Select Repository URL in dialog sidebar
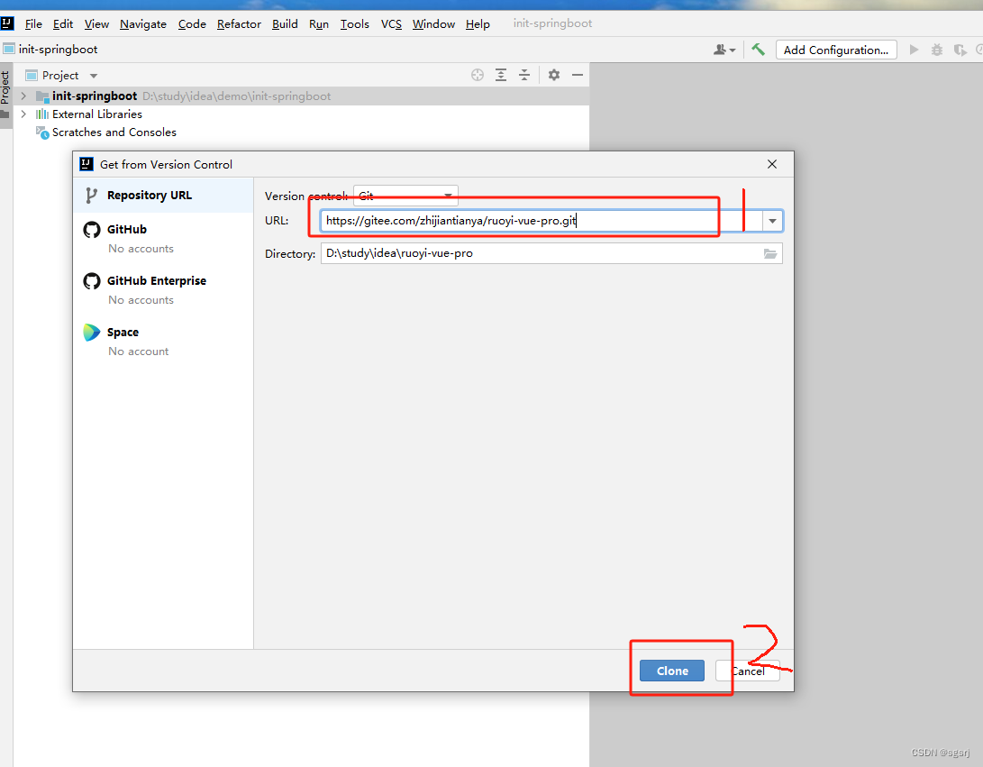This screenshot has height=767, width=983. 163,195
